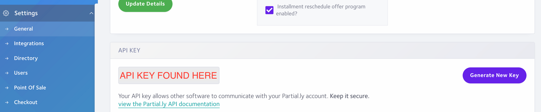541x112 pixels.
Task: Click the arrow icon beside General
Action: (7, 29)
